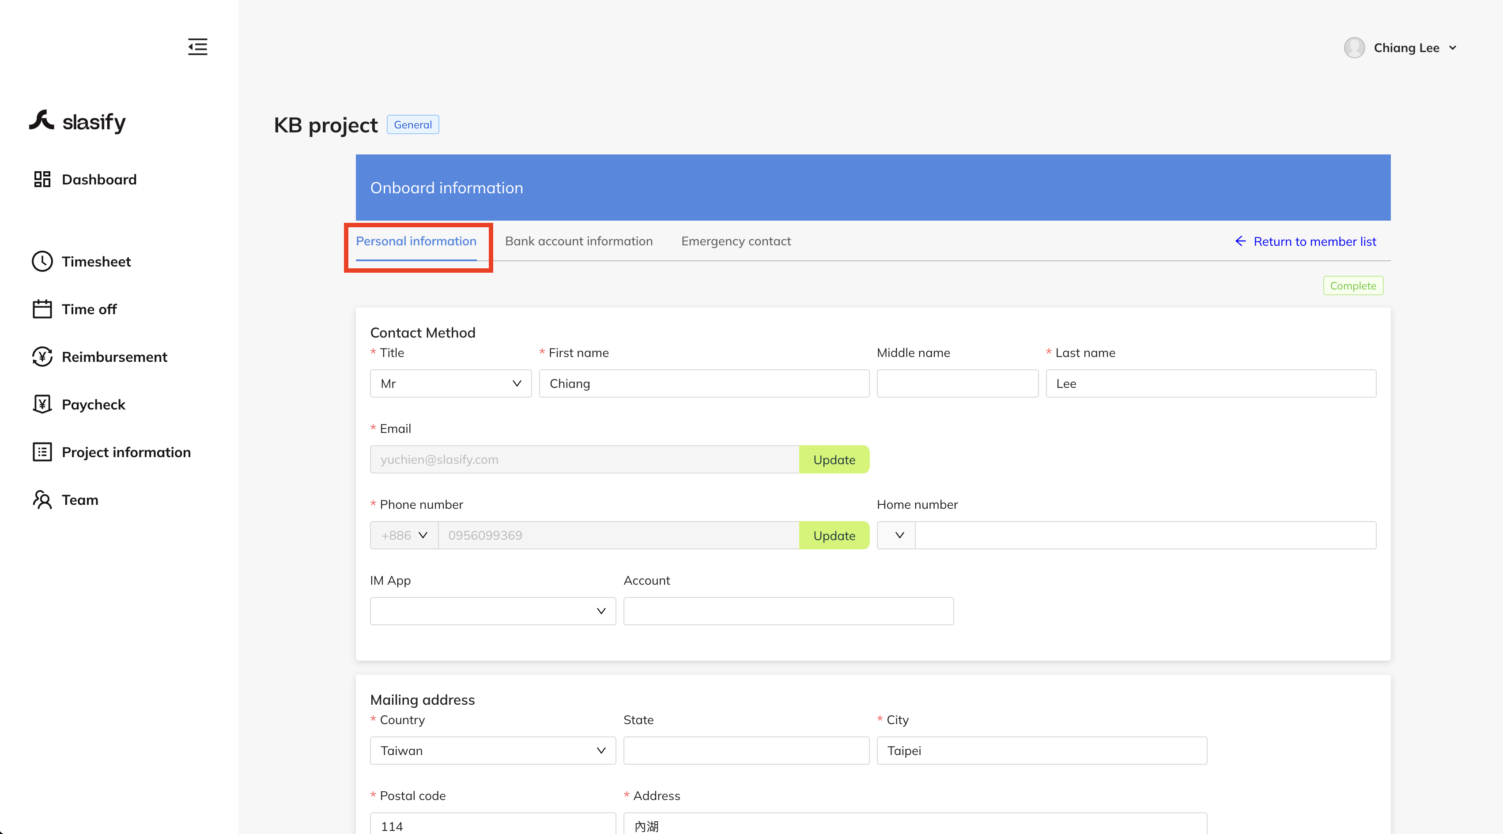
Task: Click the Dashboard grid icon
Action: click(42, 179)
